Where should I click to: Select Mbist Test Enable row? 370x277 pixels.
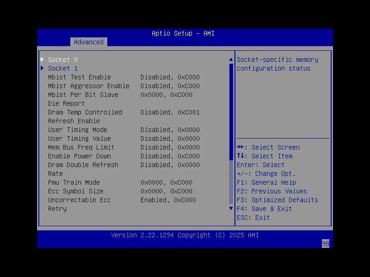pos(124,77)
